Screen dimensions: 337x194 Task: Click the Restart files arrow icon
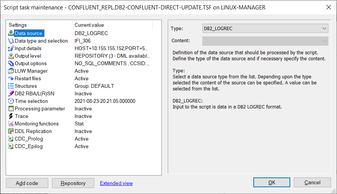pyautogui.click(x=11, y=78)
